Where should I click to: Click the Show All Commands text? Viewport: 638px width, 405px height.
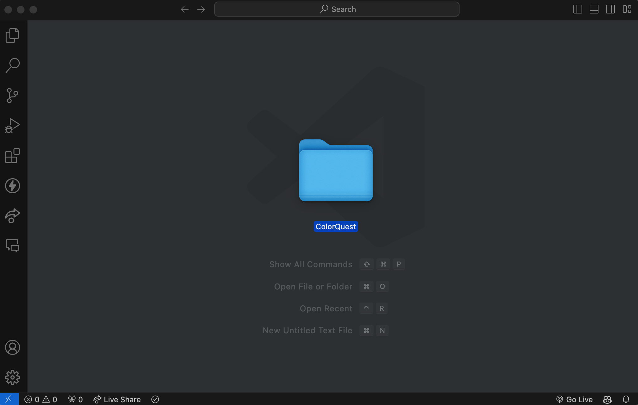pyautogui.click(x=311, y=264)
